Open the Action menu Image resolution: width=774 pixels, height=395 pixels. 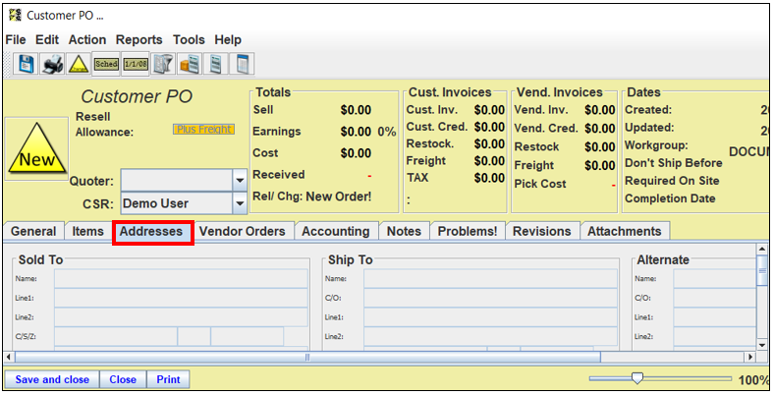[x=87, y=39]
